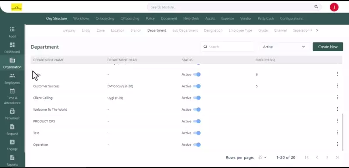The height and width of the screenshot is (168, 349).
Task: Go to next page of table
Action: [x=327, y=157]
